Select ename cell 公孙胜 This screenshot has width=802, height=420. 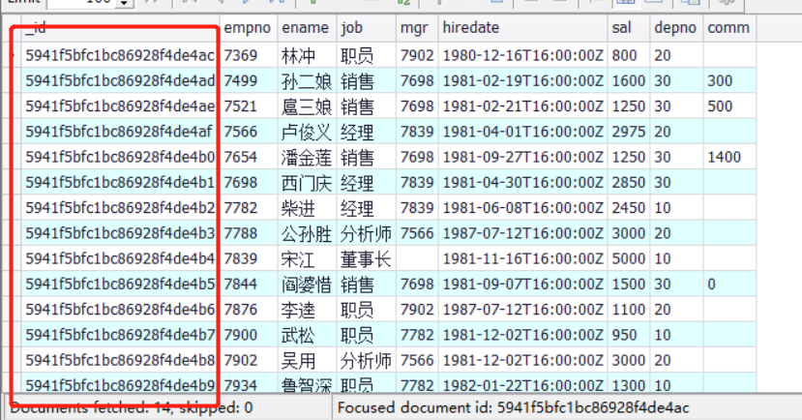307,234
